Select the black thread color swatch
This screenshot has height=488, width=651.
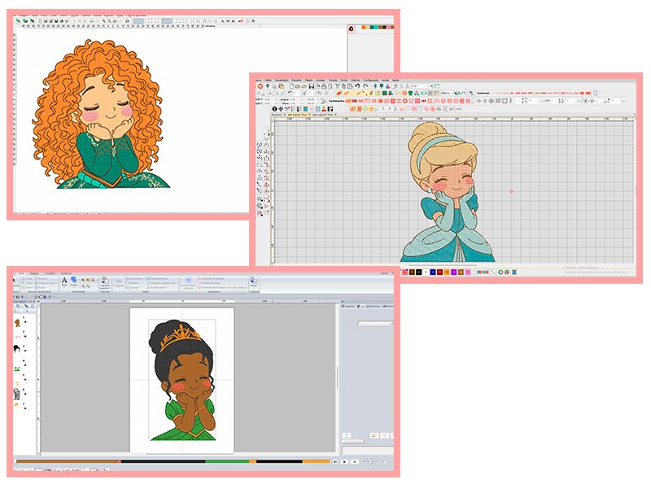419,272
